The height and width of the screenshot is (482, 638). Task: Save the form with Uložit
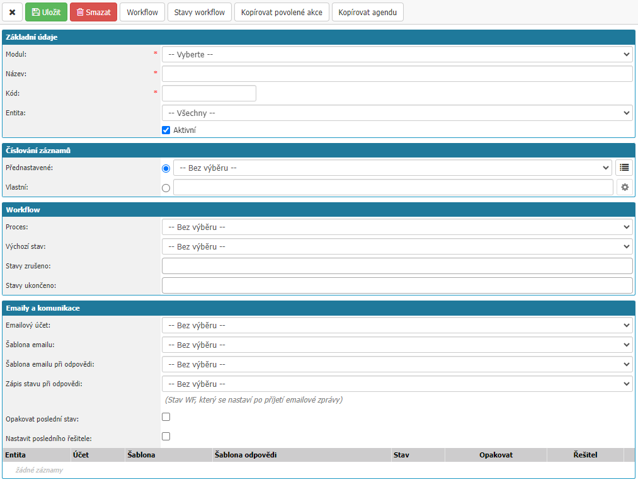coord(46,12)
